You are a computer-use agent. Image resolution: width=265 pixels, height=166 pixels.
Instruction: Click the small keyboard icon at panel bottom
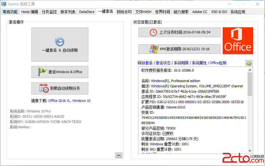click(x=119, y=155)
